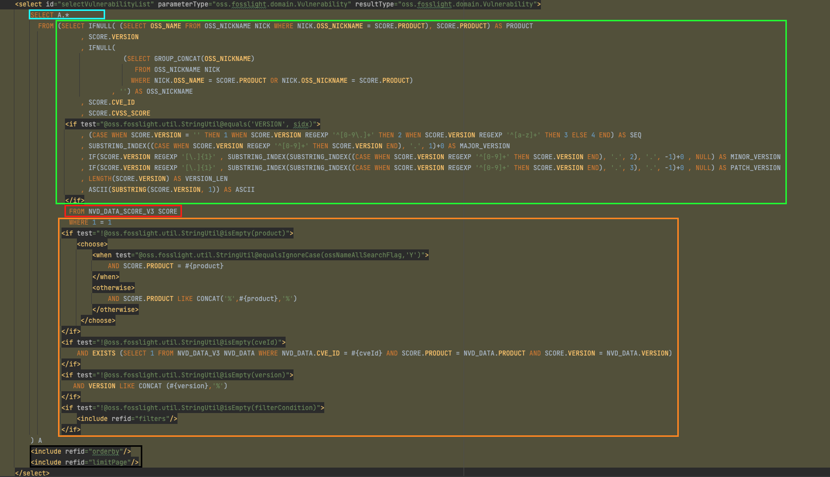The width and height of the screenshot is (830, 477).
Task: Place cursor on the "SELECT A.*" line
Action: (50, 15)
